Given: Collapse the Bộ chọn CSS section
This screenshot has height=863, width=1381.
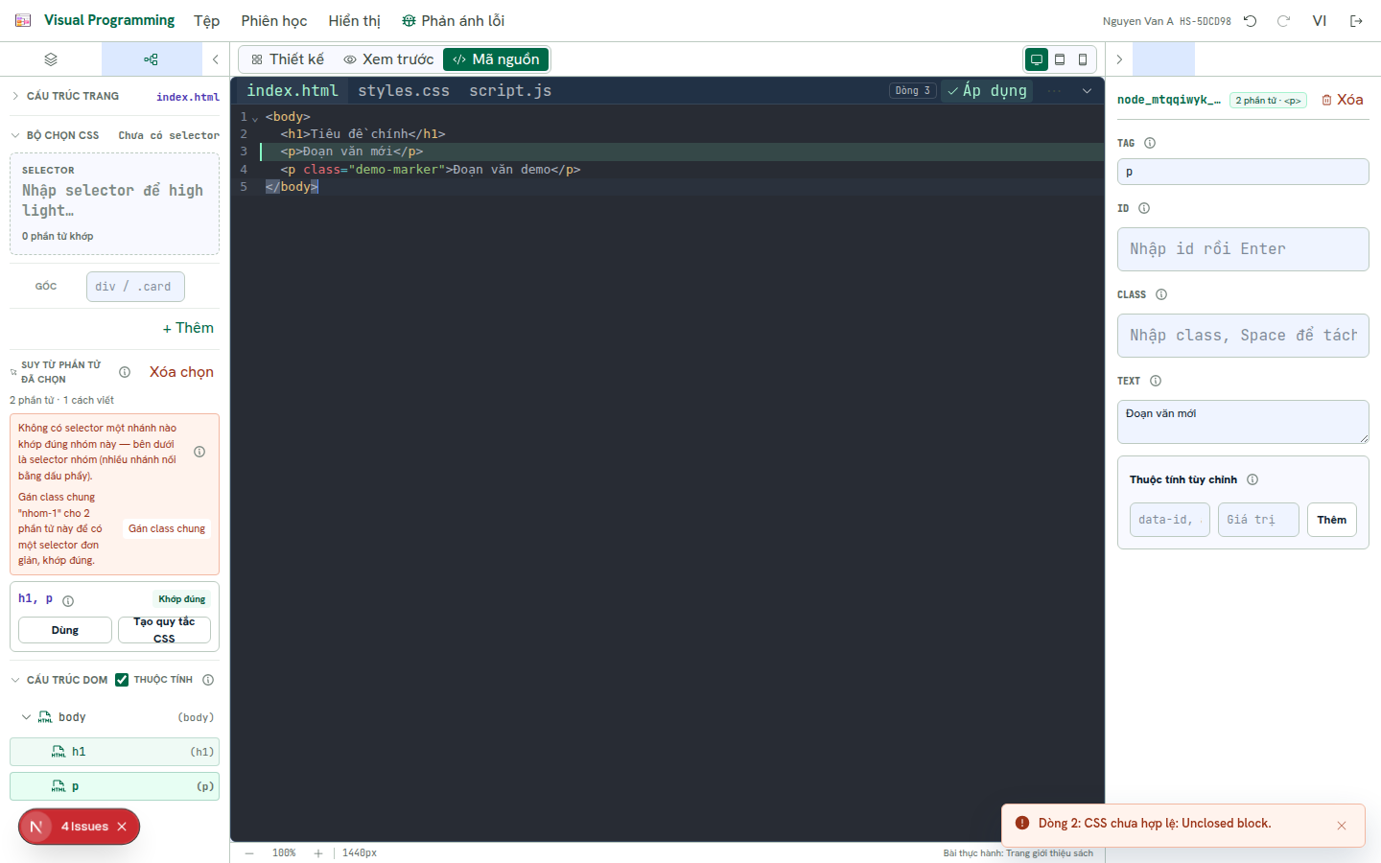Looking at the screenshot, I should pyautogui.click(x=15, y=135).
